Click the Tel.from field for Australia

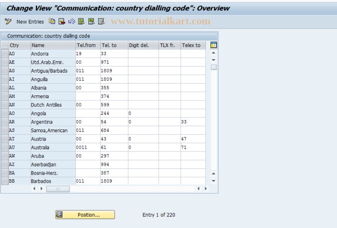88,147
